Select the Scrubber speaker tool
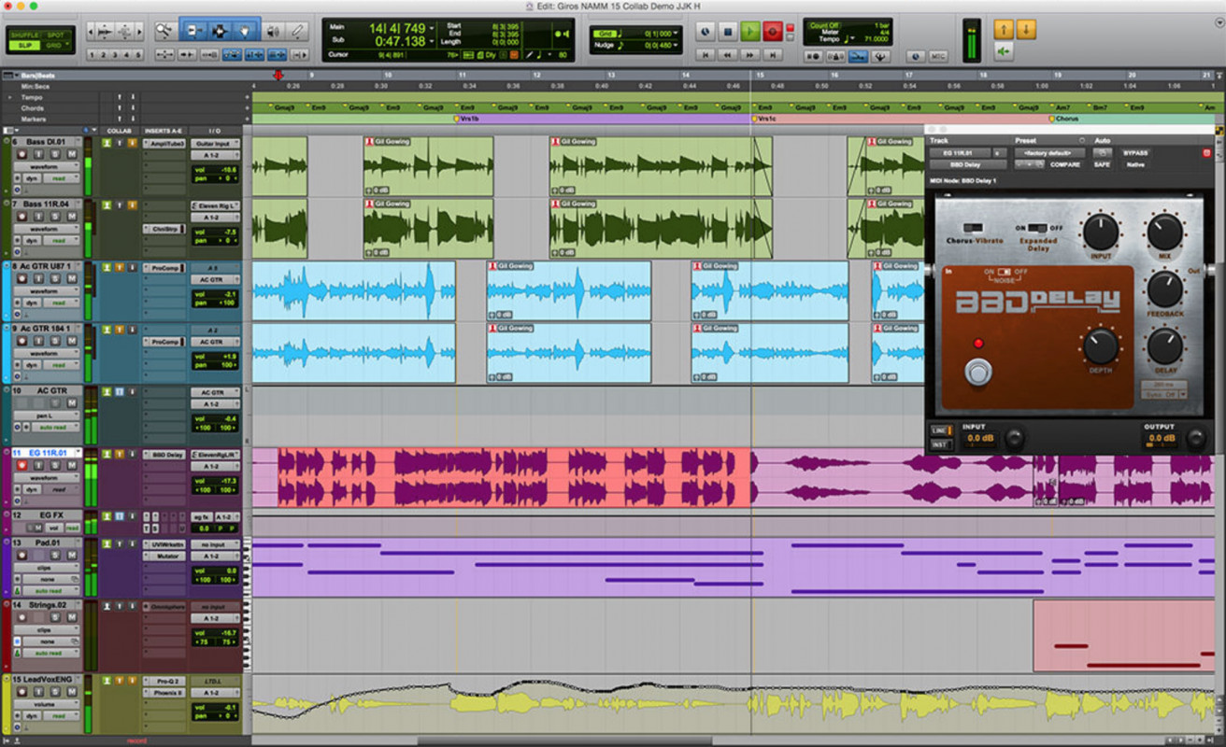The height and width of the screenshot is (747, 1226). point(272,30)
